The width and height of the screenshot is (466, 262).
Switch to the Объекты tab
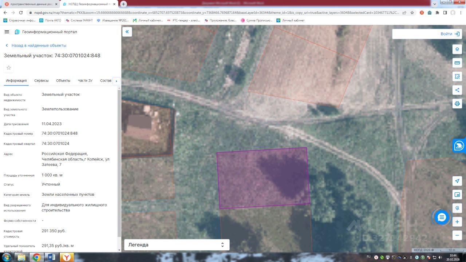(x=63, y=80)
